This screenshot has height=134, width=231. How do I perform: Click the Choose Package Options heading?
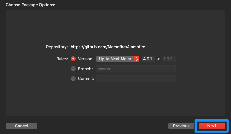coord(31,5)
